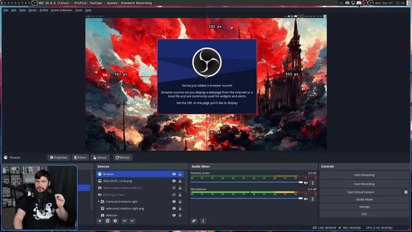Click Start Virtual Camera

(x=360, y=192)
